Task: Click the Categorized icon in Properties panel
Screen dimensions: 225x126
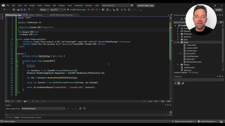Action: (175, 83)
